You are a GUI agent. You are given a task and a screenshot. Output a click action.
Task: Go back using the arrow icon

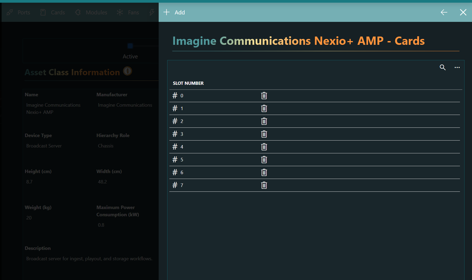(444, 12)
